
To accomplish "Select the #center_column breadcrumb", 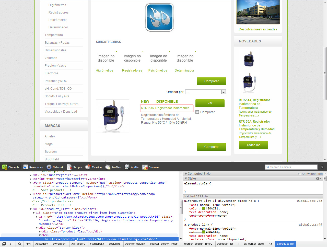I will click(x=135, y=244).
